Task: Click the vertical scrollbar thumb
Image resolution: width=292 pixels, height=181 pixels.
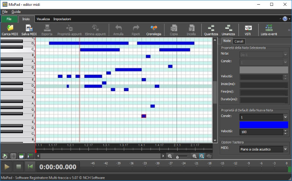Action: tap(215, 92)
